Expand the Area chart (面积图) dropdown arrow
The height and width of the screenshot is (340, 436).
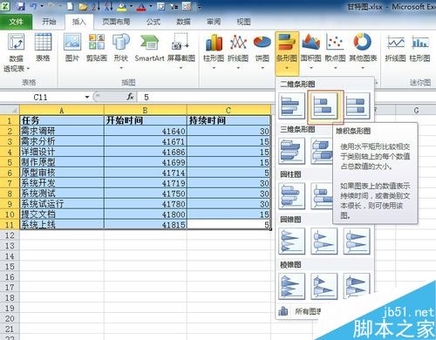click(x=310, y=68)
